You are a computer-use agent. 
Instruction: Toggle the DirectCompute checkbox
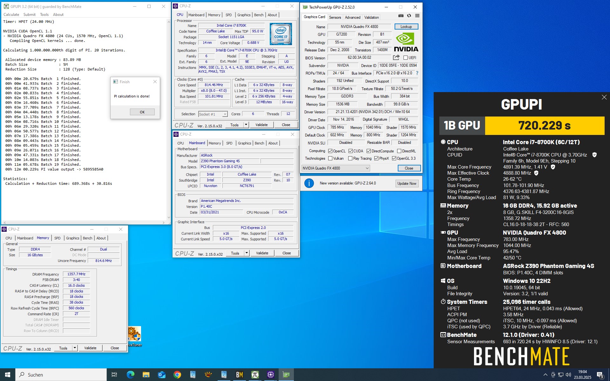369,151
